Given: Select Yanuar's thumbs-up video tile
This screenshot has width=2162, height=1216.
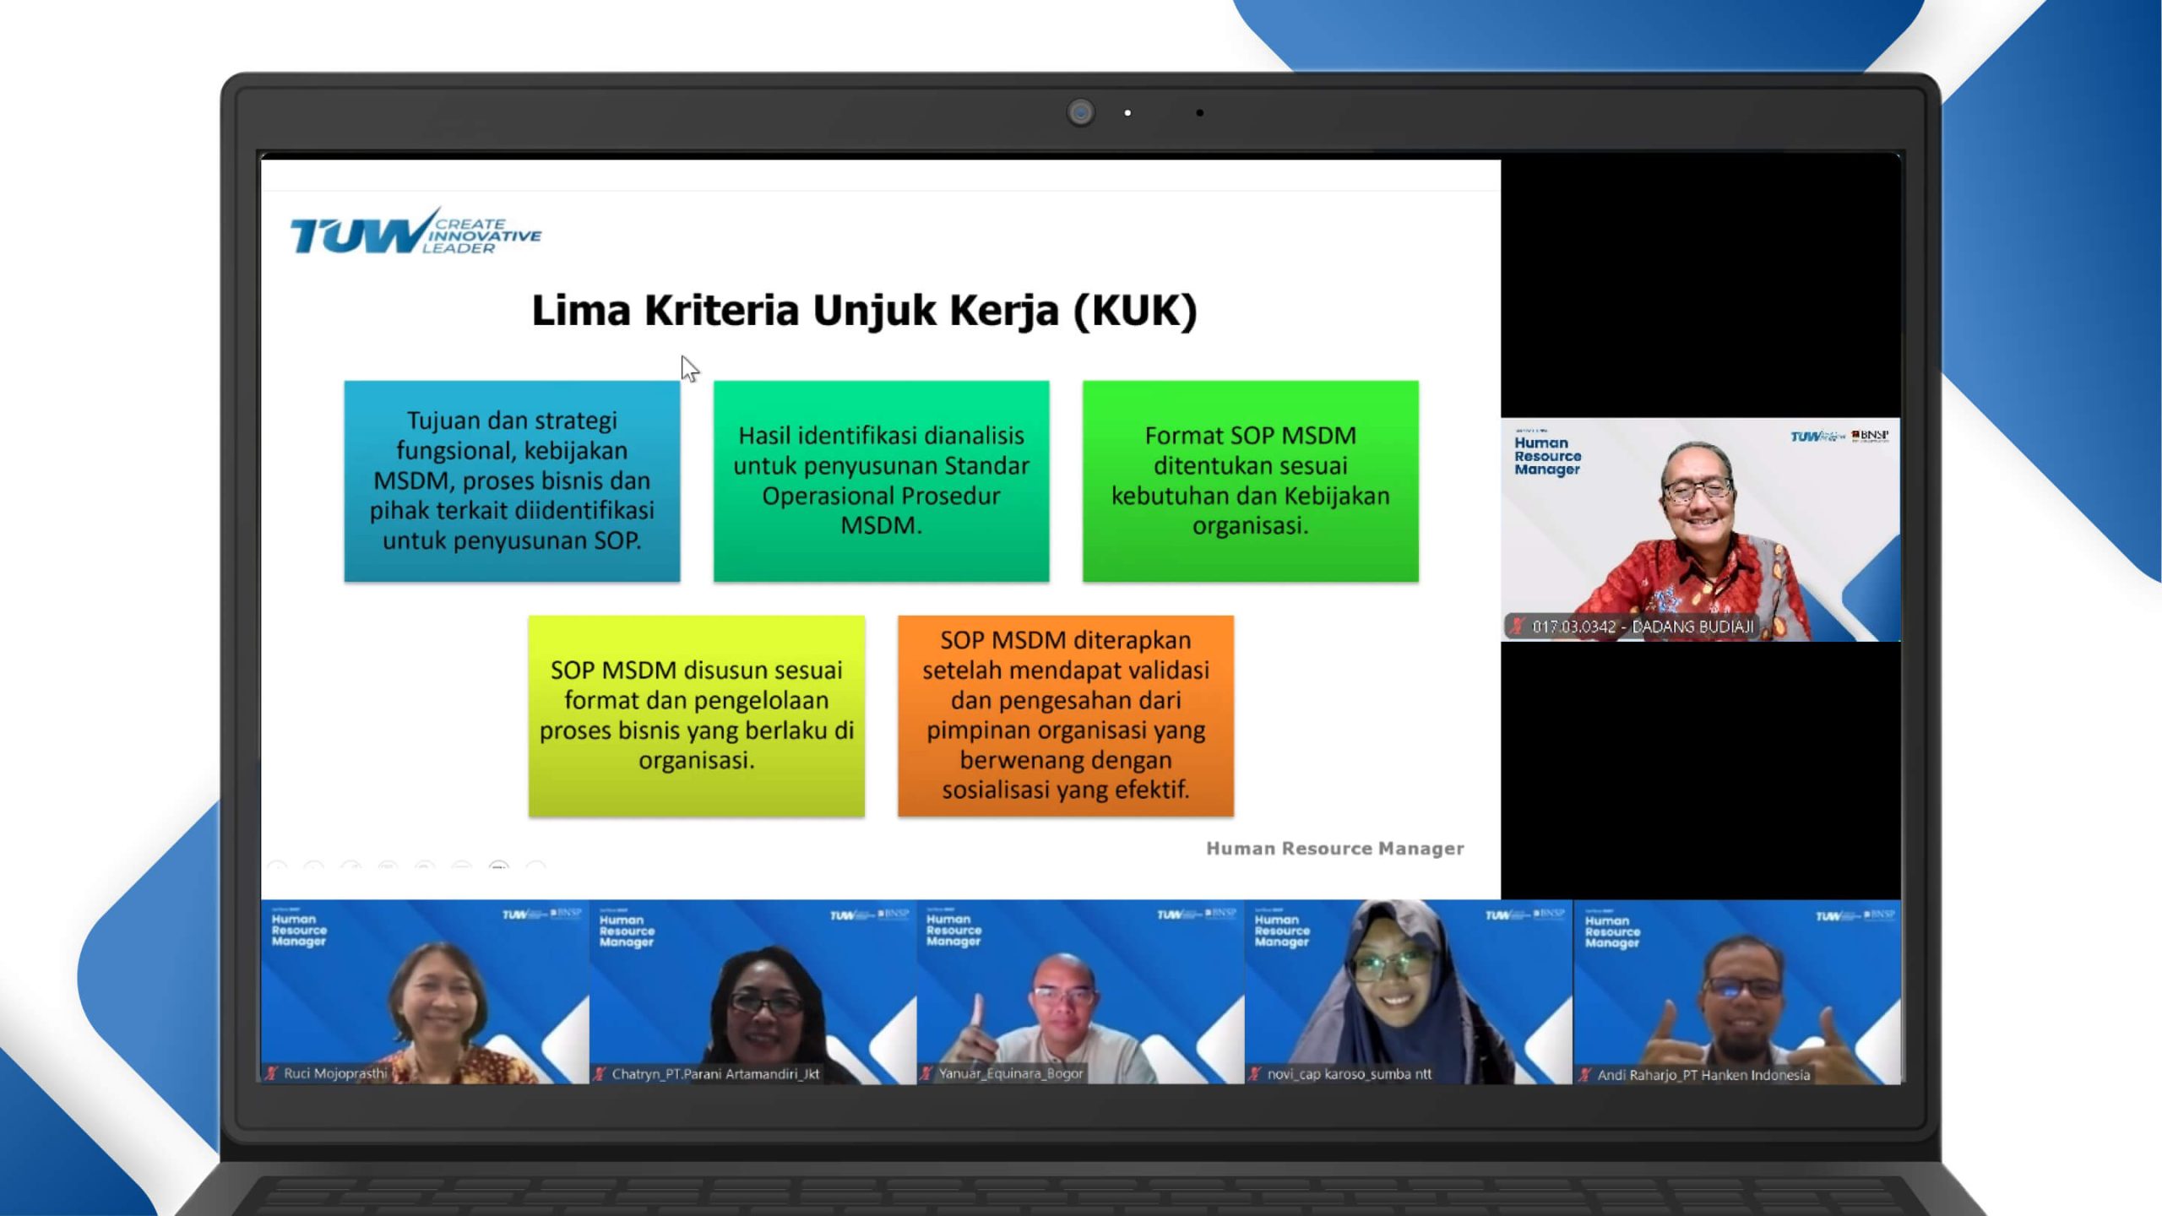Looking at the screenshot, I should click(x=1080, y=991).
